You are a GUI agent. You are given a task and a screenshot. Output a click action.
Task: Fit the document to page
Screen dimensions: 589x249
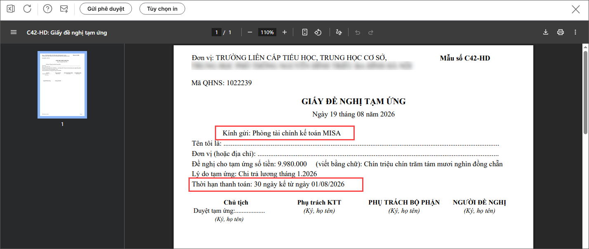(305, 32)
